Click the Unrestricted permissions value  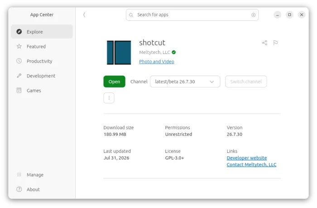(178, 134)
